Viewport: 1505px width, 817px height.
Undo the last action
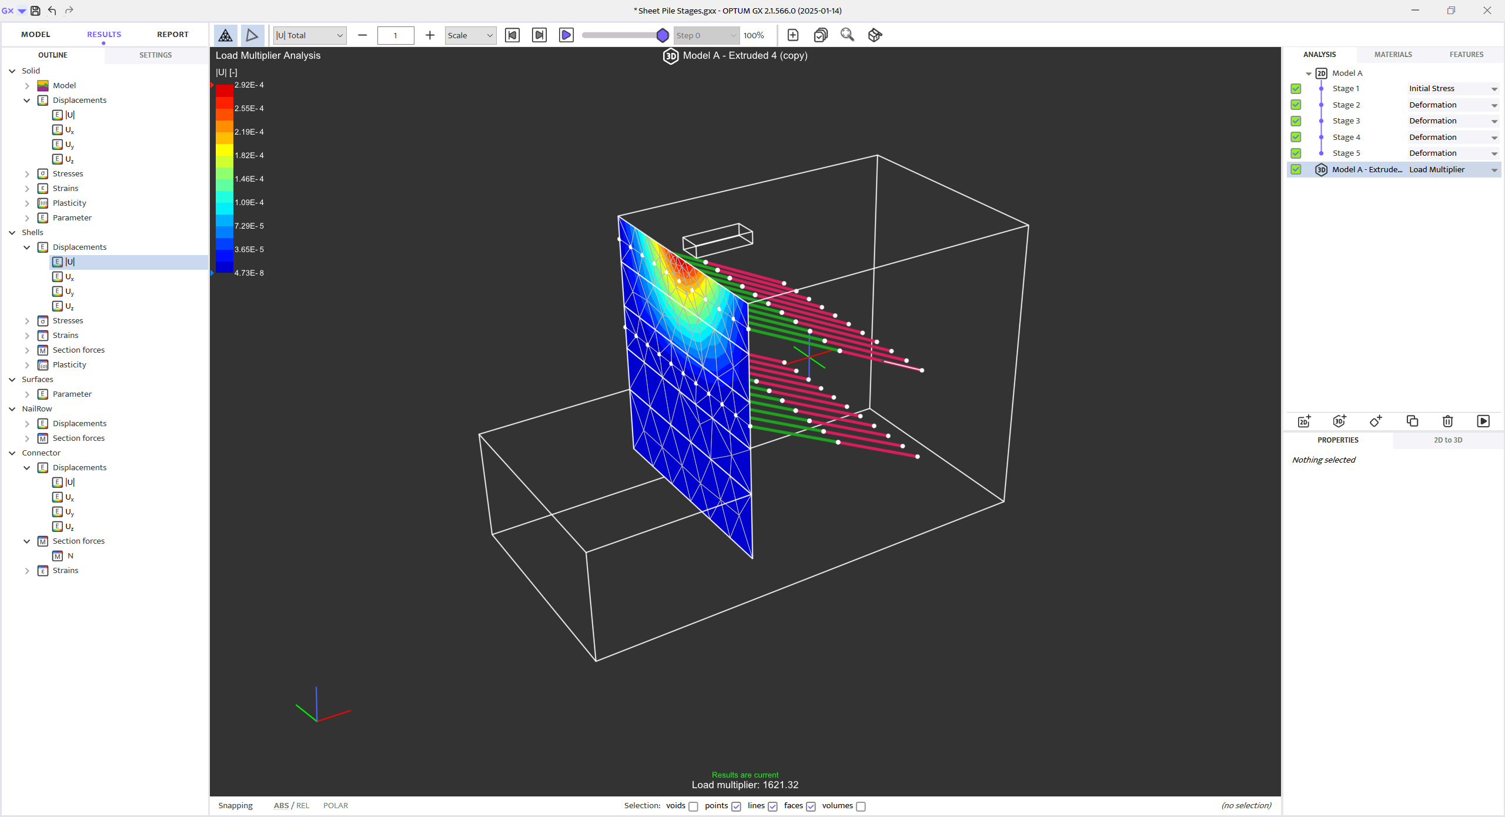pos(52,11)
